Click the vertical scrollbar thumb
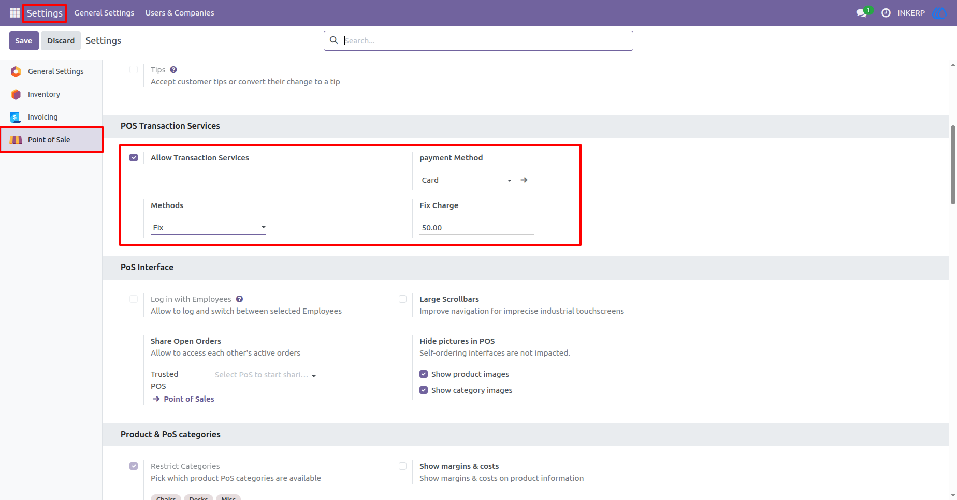The width and height of the screenshot is (957, 500). coord(953,165)
